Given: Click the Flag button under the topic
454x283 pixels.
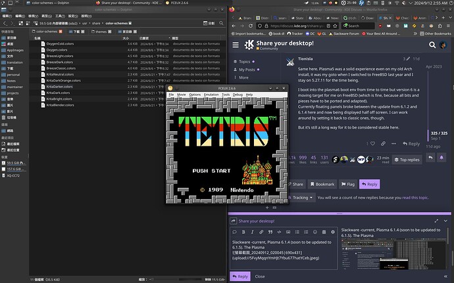Looking at the screenshot, I should pos(348,184).
